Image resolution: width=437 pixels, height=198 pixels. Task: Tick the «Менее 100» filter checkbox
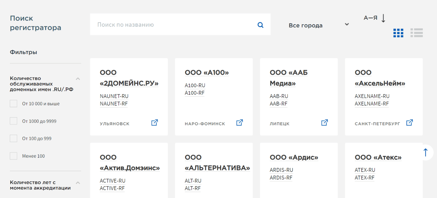14,156
